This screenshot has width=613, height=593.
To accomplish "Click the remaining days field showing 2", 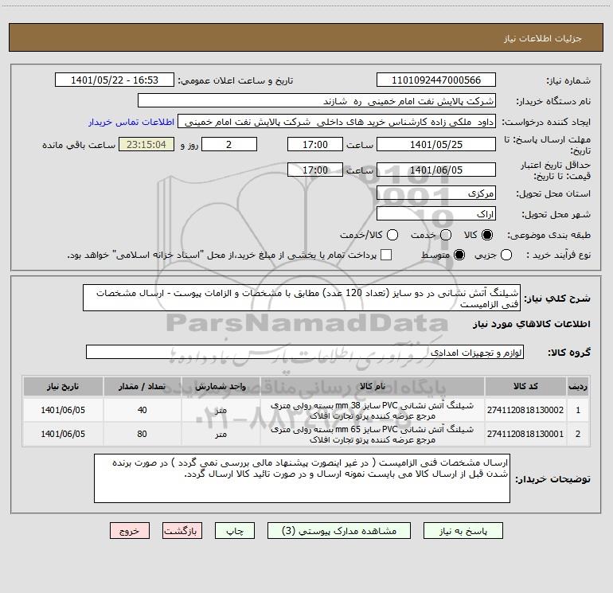I will [x=229, y=144].
